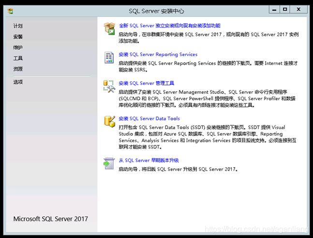Open the 从 SQL Server 早期版本升级 link

149,160
